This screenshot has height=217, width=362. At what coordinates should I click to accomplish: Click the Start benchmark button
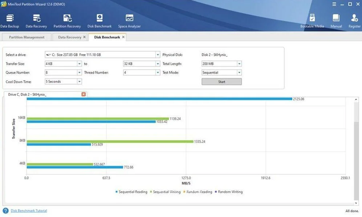point(221,82)
